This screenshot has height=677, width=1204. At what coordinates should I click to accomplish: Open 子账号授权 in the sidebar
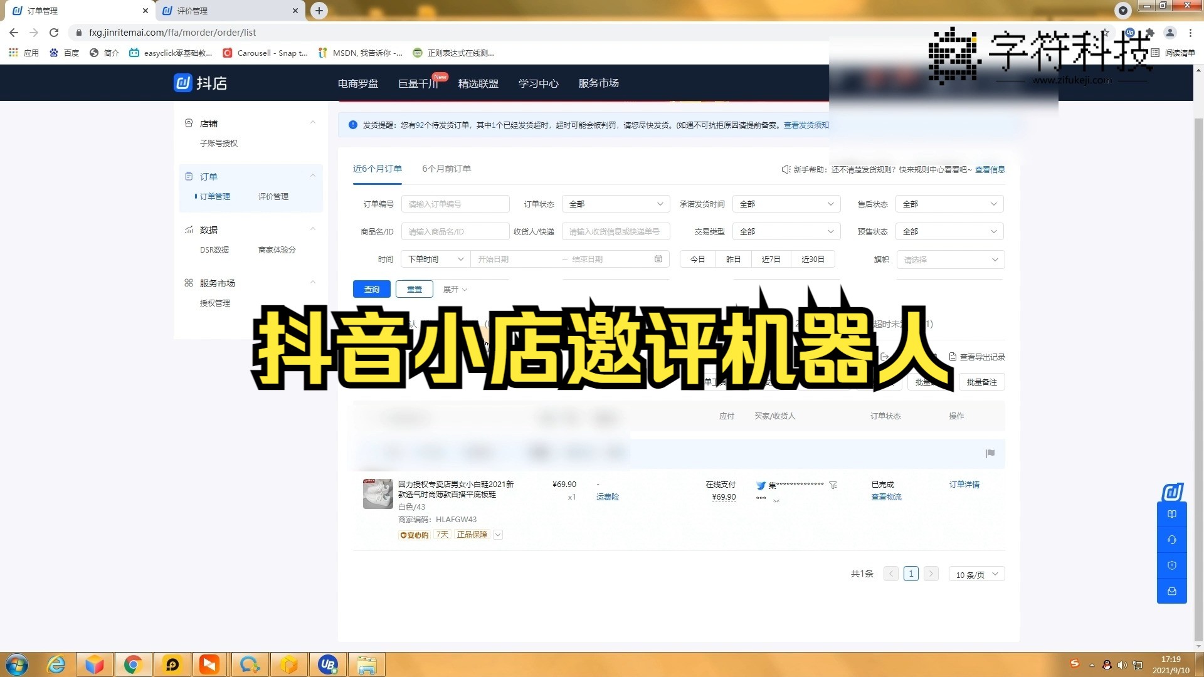[x=218, y=144]
